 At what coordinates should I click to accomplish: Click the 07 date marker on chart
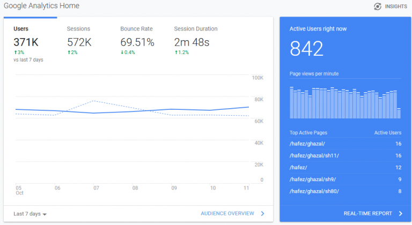click(96, 188)
